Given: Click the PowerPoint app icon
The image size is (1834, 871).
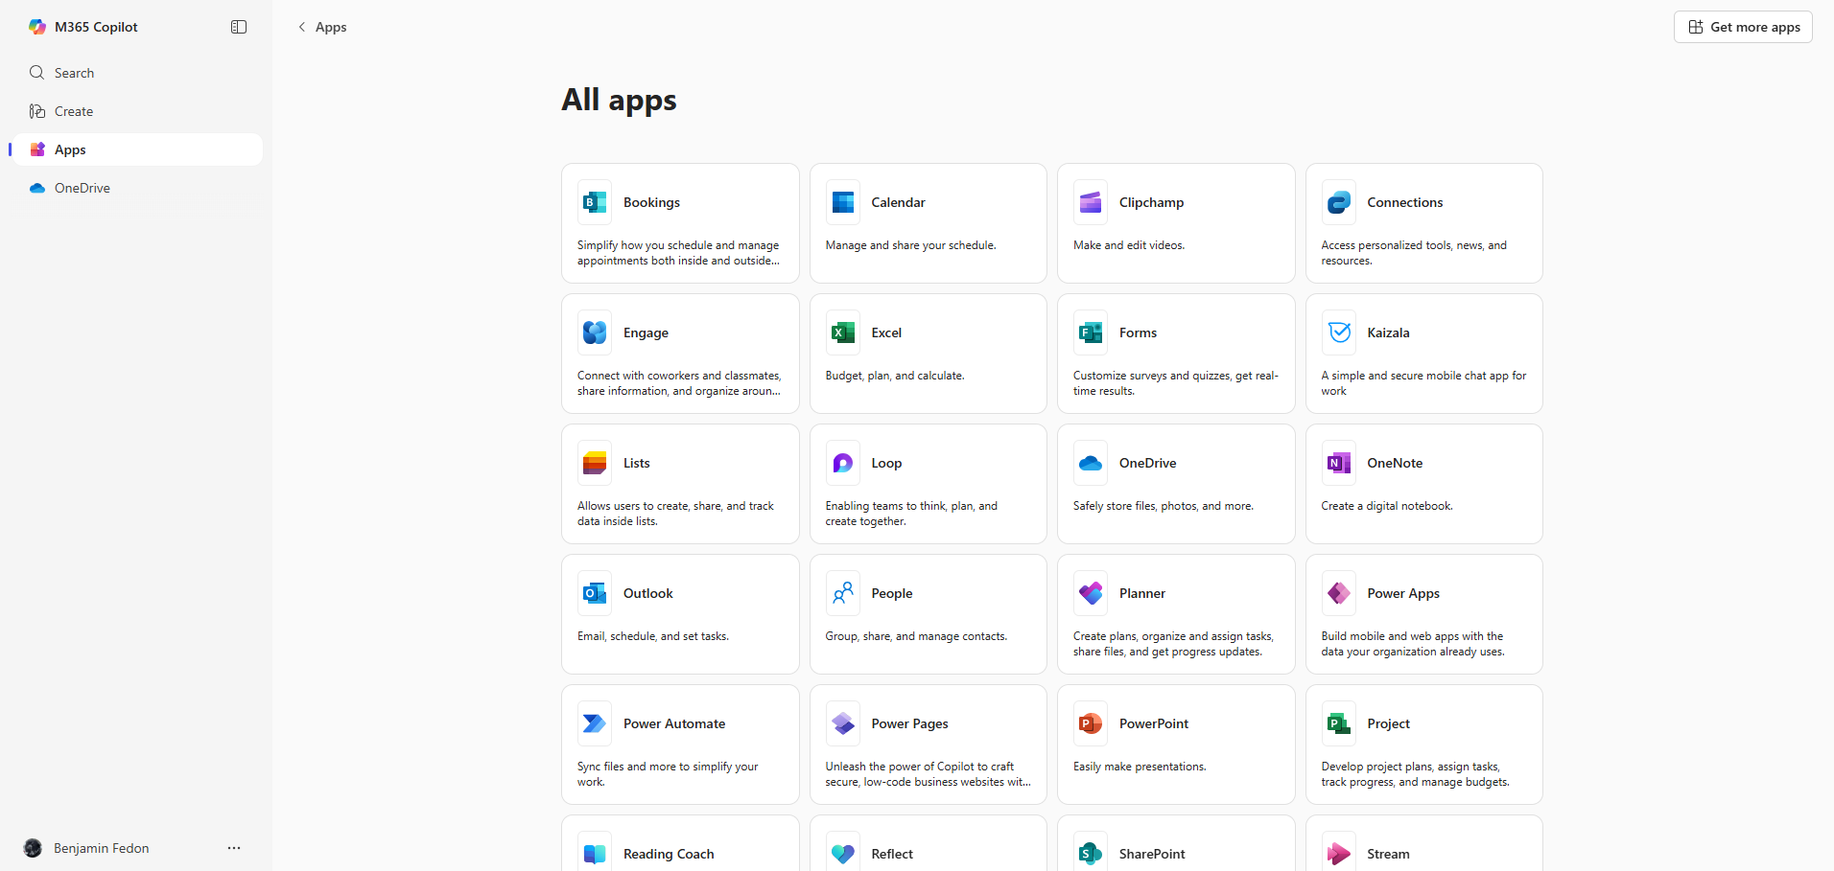Looking at the screenshot, I should tap(1091, 723).
